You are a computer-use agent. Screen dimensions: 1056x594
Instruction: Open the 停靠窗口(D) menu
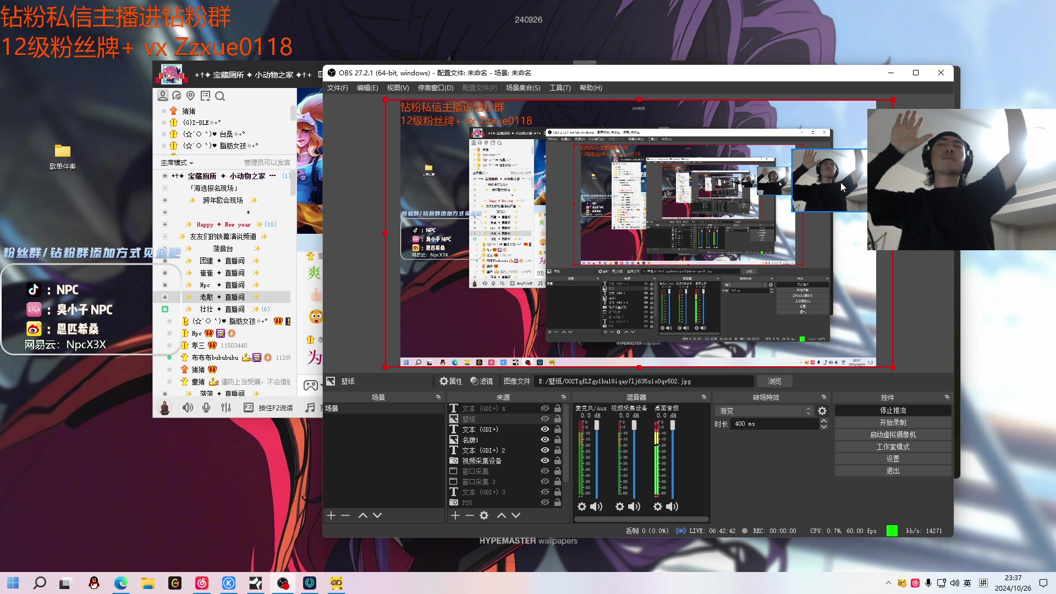tap(436, 88)
